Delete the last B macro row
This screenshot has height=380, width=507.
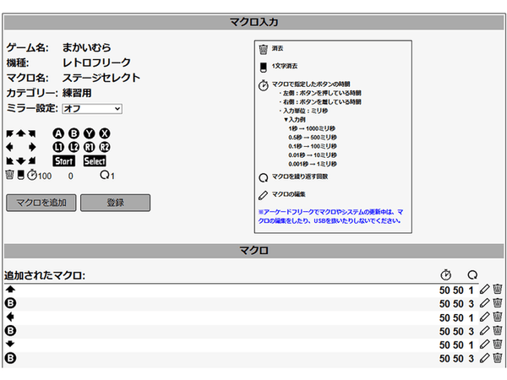pos(498,358)
